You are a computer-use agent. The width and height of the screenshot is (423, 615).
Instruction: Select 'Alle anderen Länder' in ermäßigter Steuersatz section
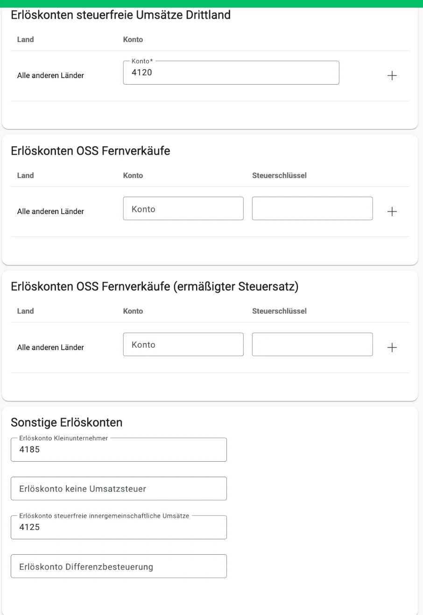coord(50,347)
